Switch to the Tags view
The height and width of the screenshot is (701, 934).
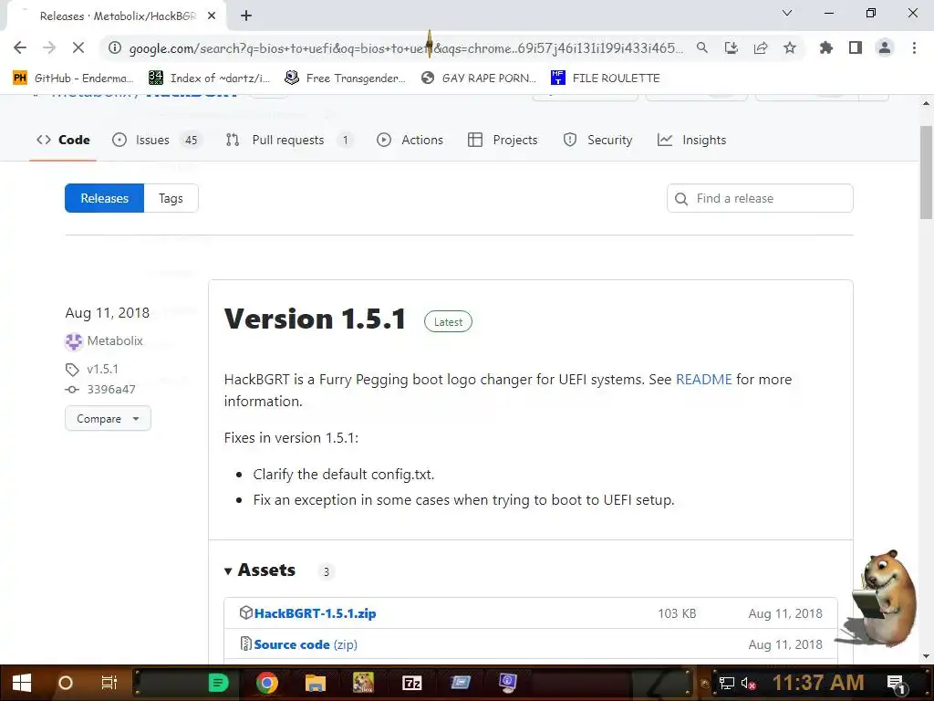pyautogui.click(x=171, y=198)
